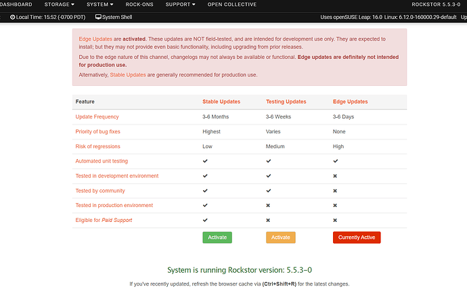Activate the Stable Updates channel
The image size is (467, 293).
pos(217,238)
